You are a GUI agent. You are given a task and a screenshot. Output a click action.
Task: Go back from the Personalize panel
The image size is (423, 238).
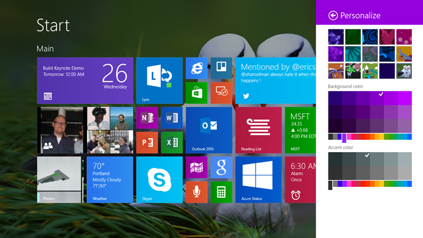tap(333, 15)
